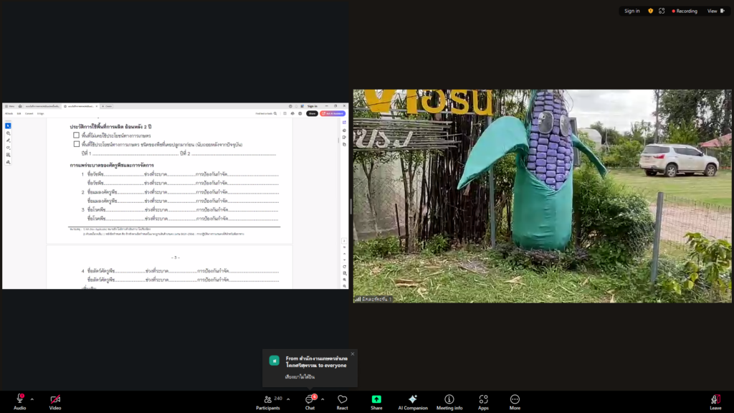The width and height of the screenshot is (734, 413).
Task: Click the yellow security shield icon
Action: [651, 11]
